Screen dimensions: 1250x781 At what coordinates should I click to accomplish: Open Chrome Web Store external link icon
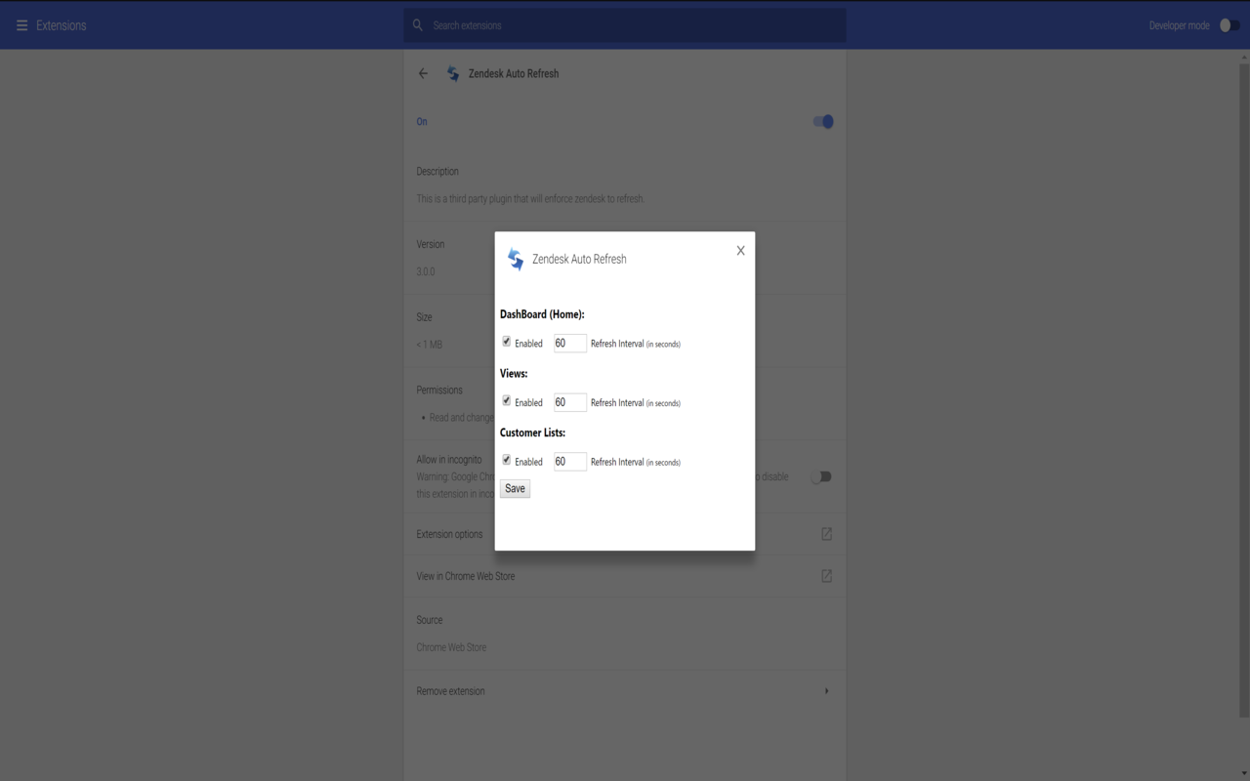[x=826, y=576]
